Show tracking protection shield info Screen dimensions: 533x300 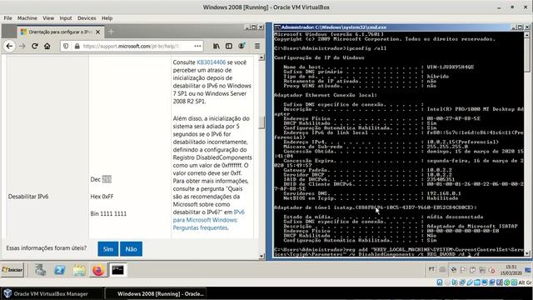point(66,46)
